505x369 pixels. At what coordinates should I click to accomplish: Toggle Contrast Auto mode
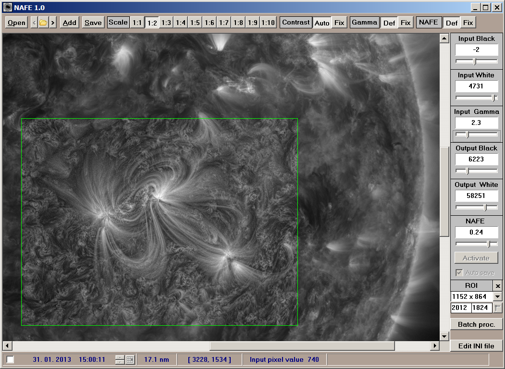pyautogui.click(x=322, y=23)
